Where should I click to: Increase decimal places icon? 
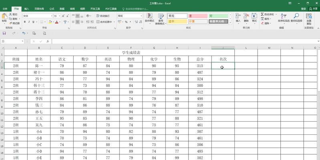click(x=137, y=22)
